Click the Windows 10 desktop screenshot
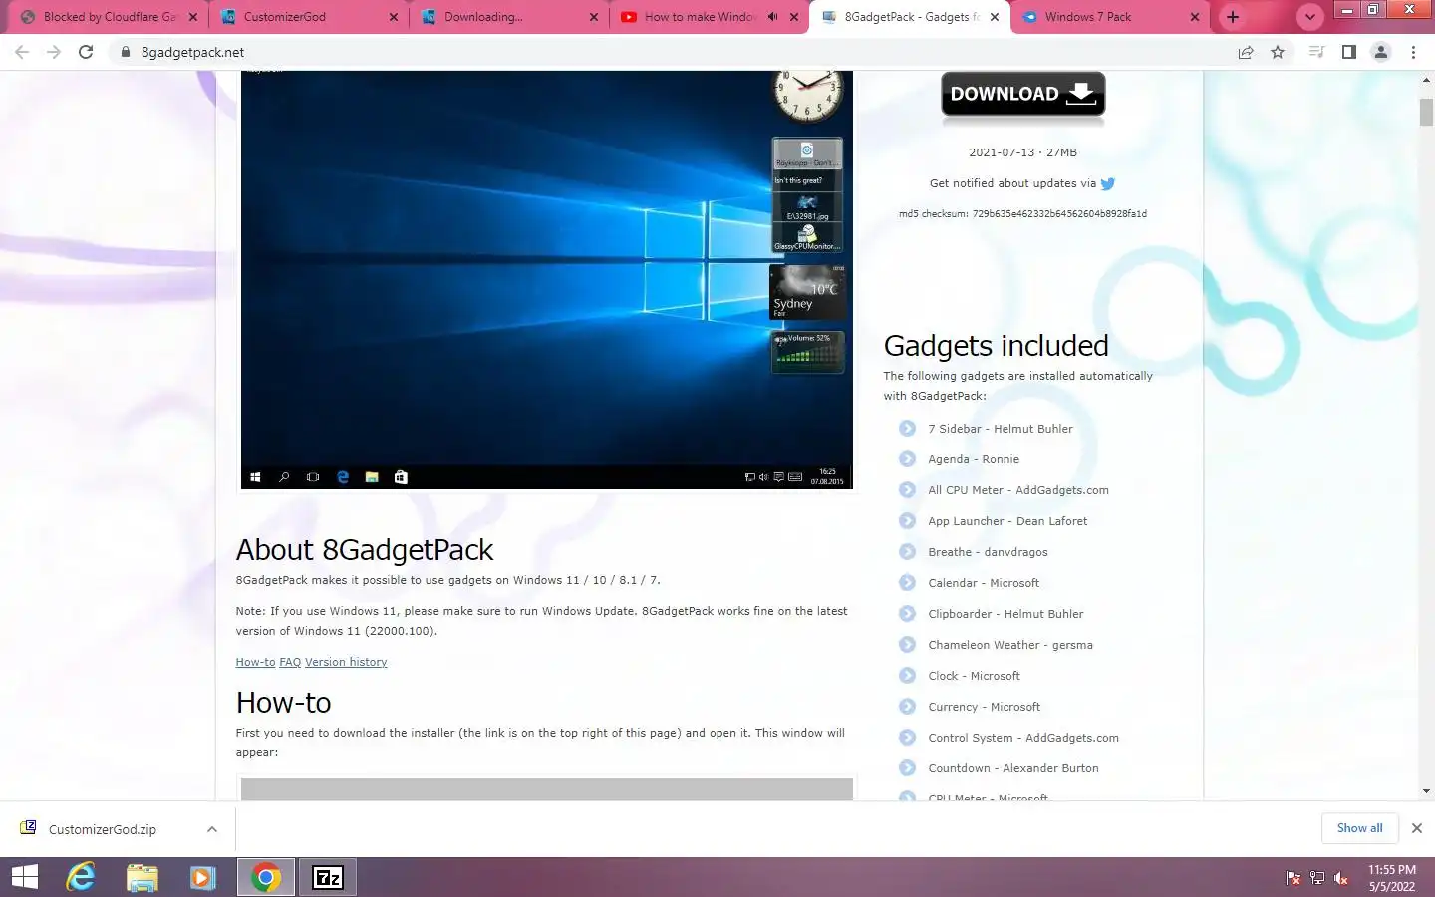 click(546, 280)
